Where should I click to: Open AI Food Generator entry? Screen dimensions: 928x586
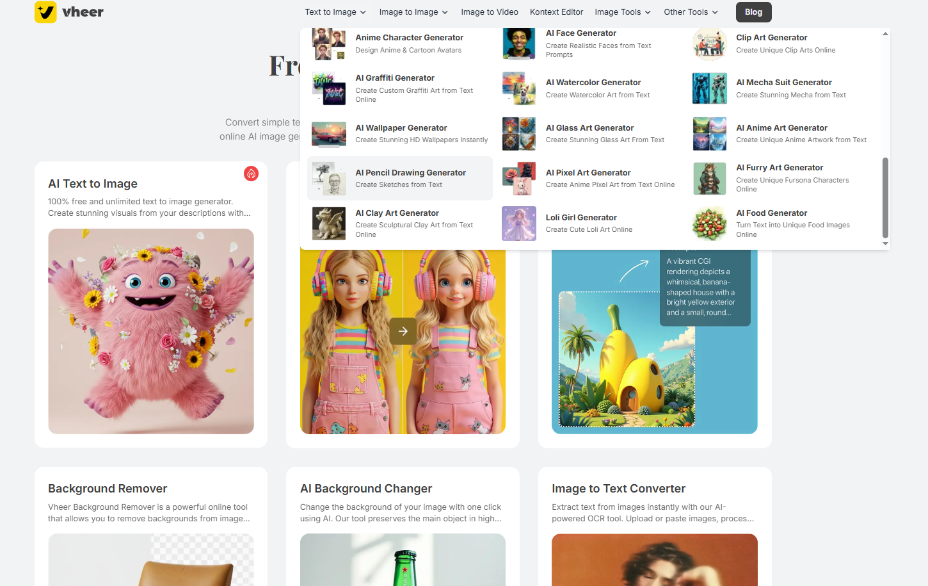click(x=772, y=213)
